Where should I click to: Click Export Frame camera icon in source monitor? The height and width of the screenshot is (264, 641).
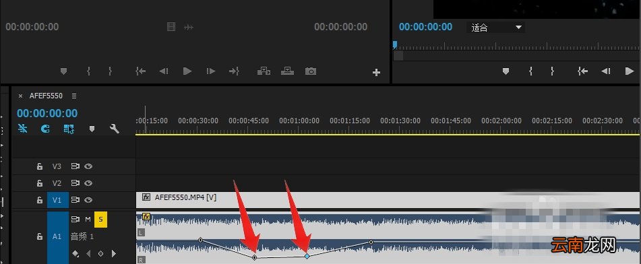click(311, 71)
